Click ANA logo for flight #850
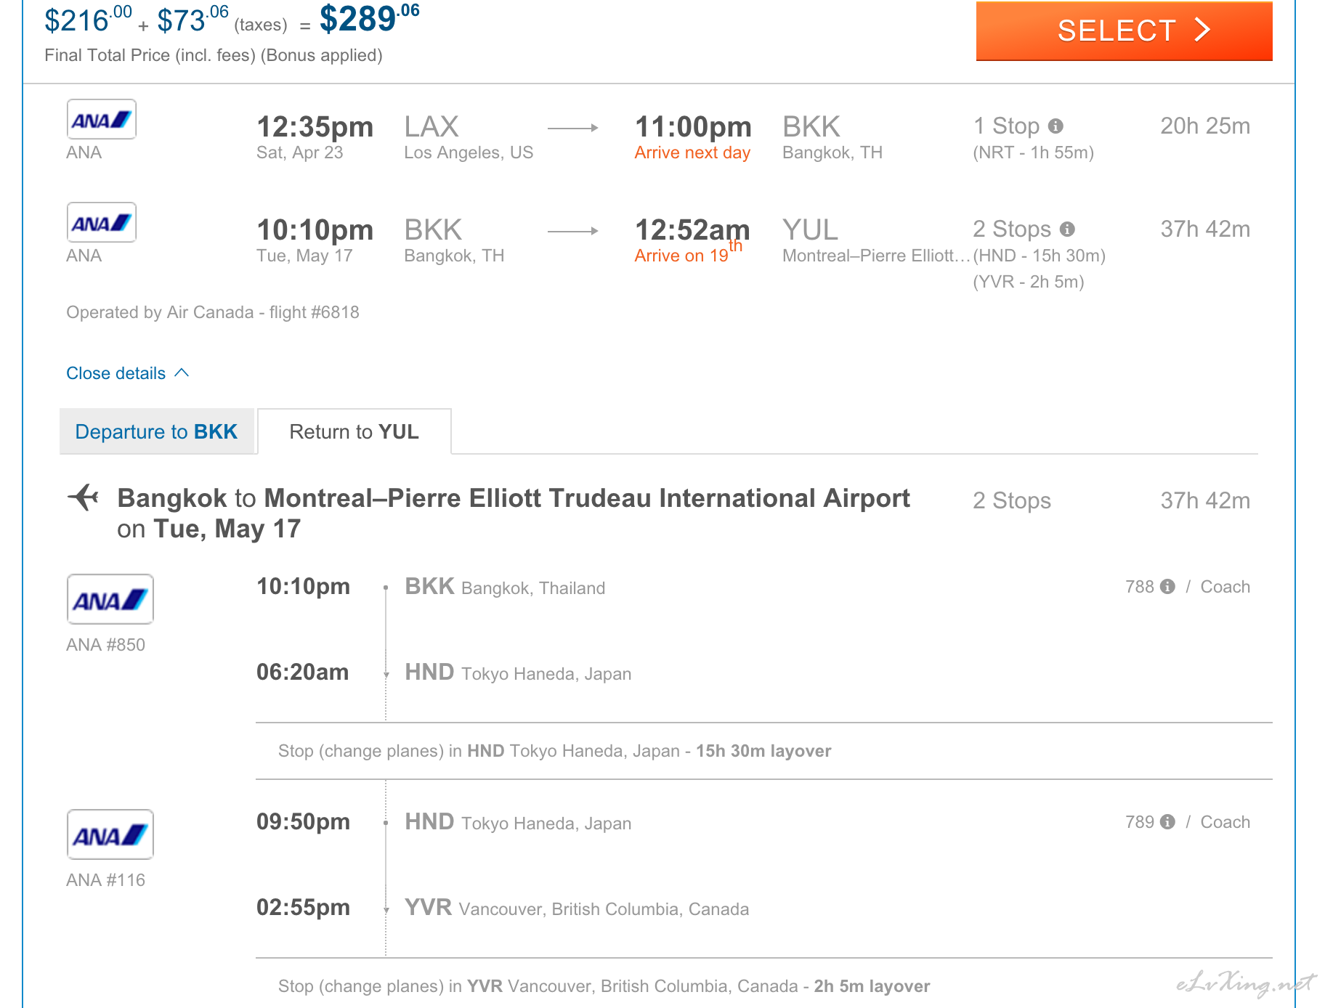Screen dimensions: 1325x1008 pos(110,599)
